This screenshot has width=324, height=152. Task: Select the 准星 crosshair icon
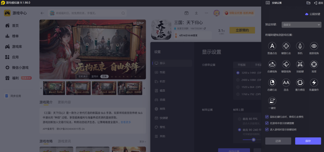[x=314, y=64]
